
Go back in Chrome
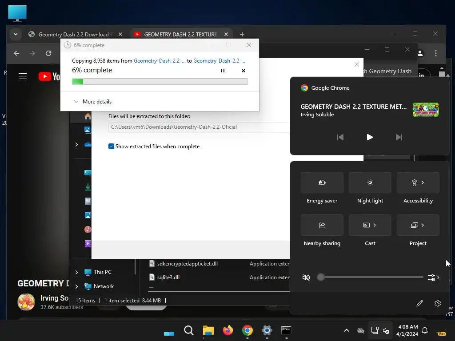[16, 53]
